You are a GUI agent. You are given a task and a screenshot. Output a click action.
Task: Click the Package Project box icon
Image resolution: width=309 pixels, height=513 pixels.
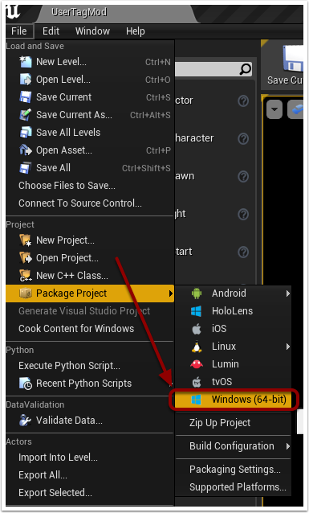(x=26, y=293)
